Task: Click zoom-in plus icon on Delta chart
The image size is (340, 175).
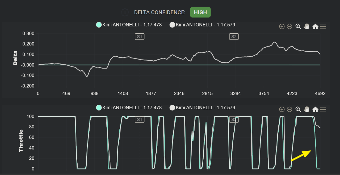Action: [x=282, y=26]
